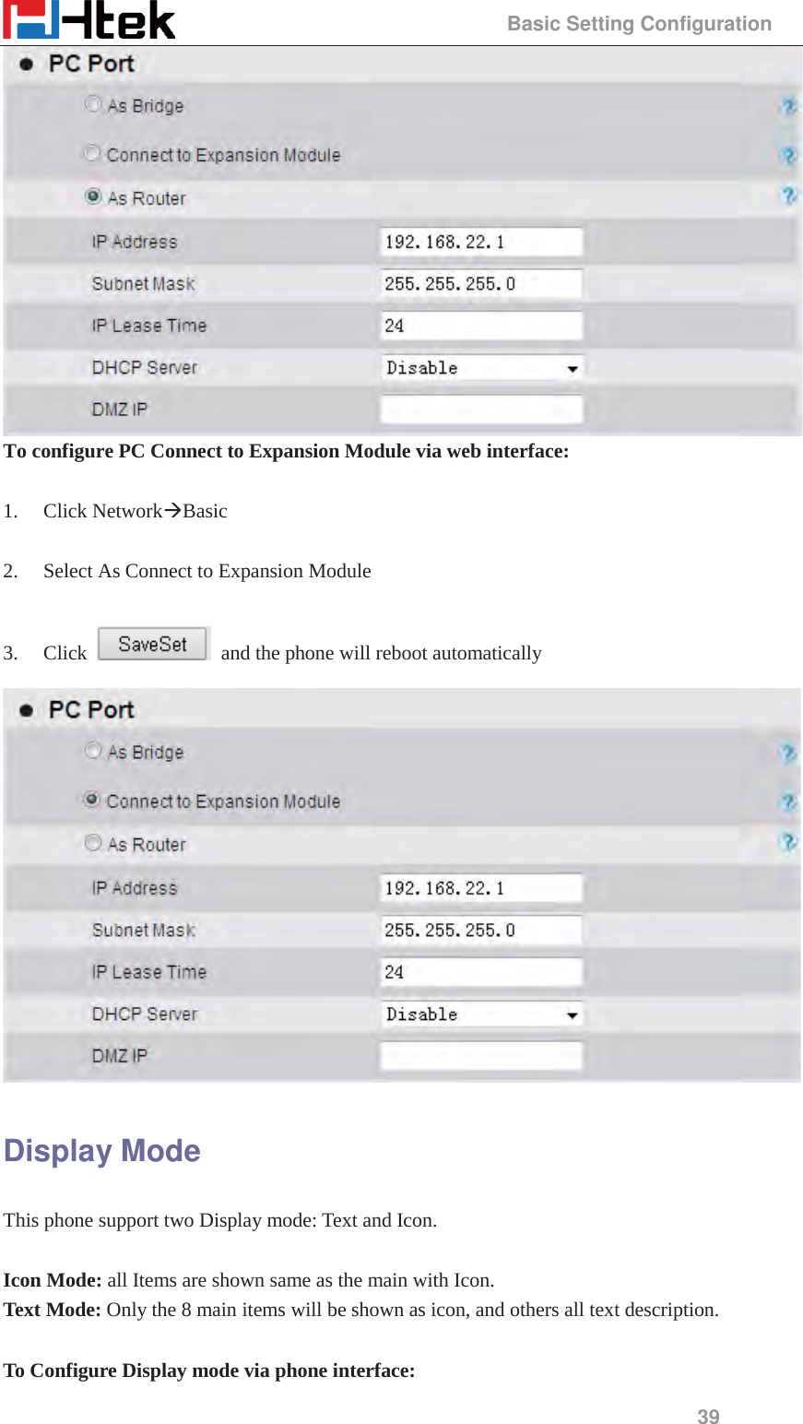
Task: Click the DMZ IP input field
Action: 481,409
